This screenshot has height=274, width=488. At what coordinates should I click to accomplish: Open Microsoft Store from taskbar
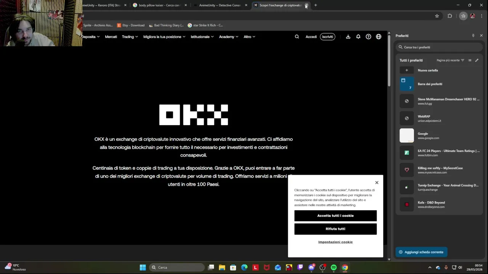(x=233, y=268)
